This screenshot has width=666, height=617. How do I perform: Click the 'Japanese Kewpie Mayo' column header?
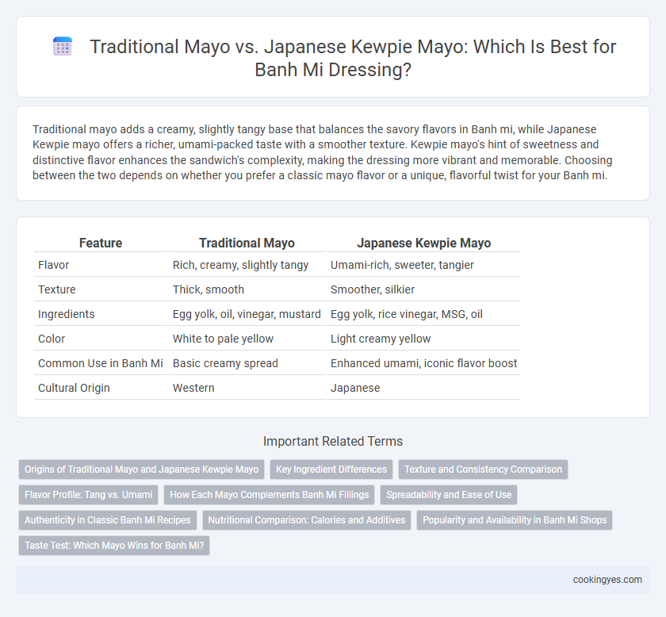pyautogui.click(x=423, y=243)
